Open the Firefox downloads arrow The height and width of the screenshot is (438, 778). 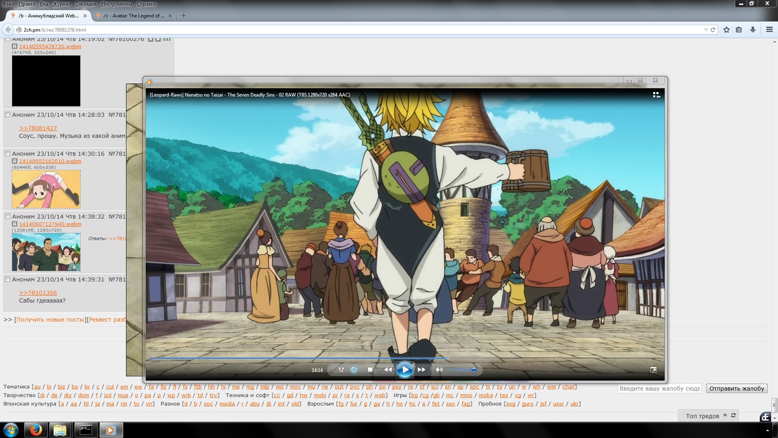753,30
